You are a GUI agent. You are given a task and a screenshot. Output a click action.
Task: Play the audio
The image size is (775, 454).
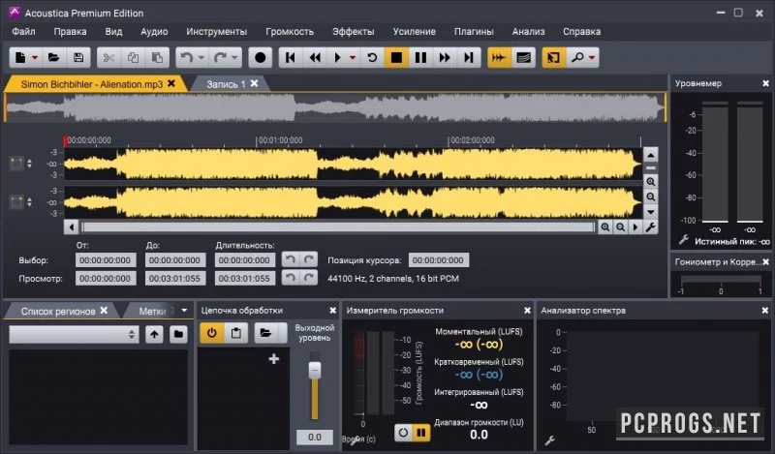[x=337, y=57]
